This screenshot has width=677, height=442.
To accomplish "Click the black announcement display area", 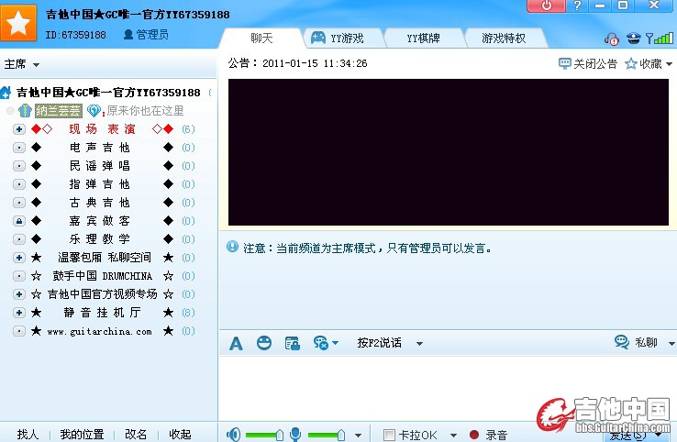I will [x=449, y=152].
